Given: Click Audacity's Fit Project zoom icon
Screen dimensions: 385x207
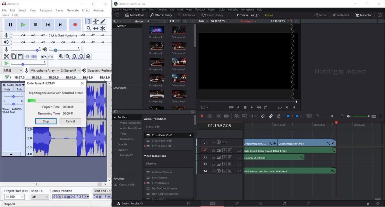Looking at the screenshot, I should (x=81, y=57).
